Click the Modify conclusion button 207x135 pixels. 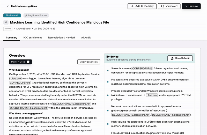point(88,62)
